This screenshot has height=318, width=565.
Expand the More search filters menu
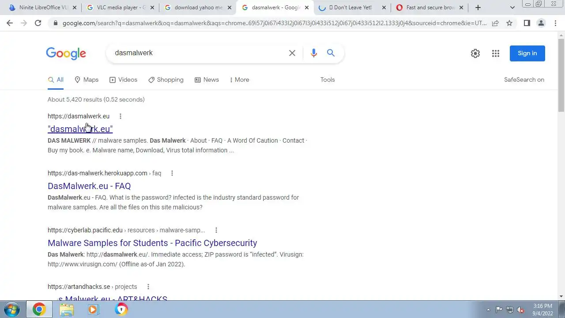[240, 80]
